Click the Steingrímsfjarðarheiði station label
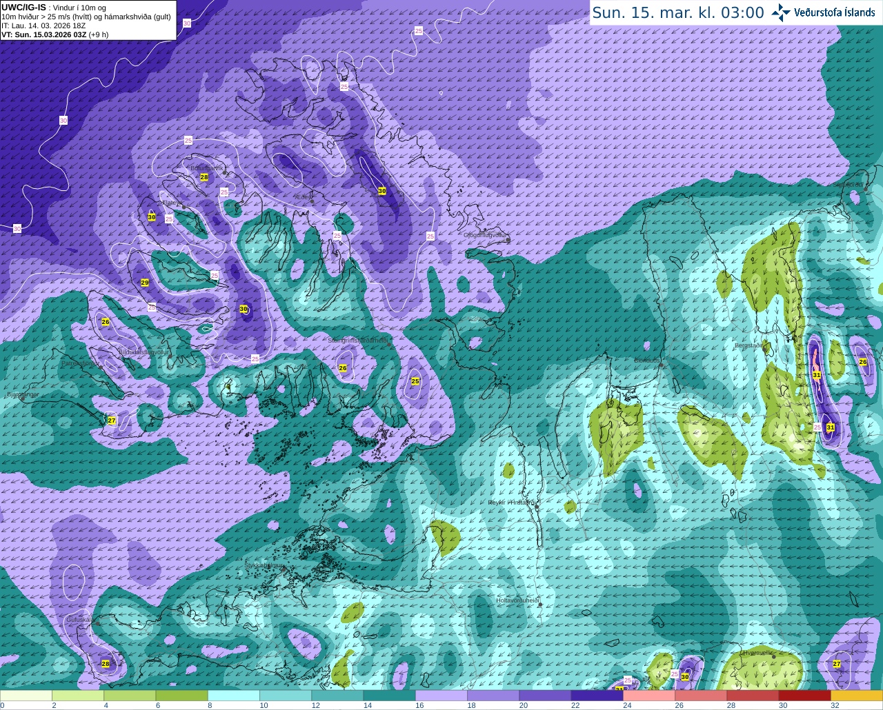Screen dimensions: 883x710 click(x=358, y=341)
